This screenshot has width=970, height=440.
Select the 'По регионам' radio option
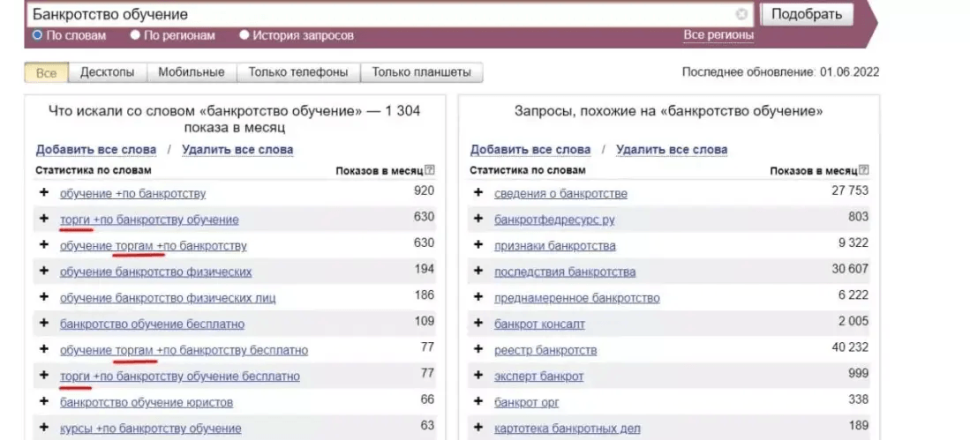[135, 35]
